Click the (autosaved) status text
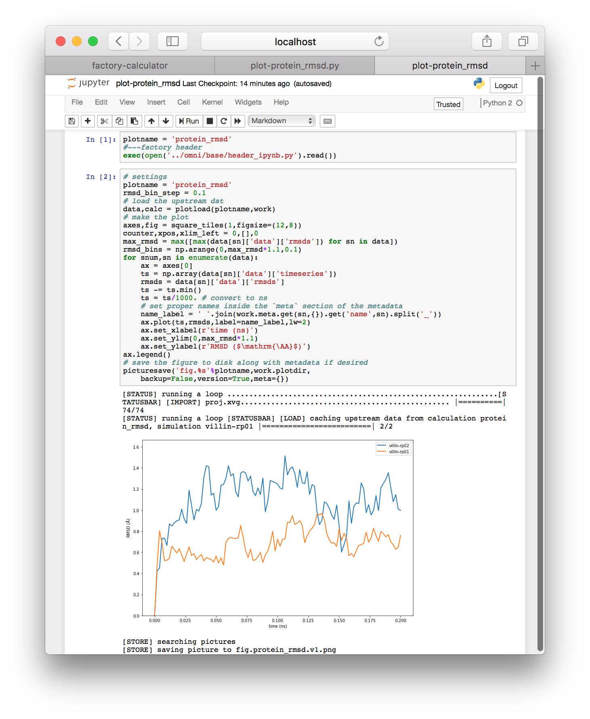Viewport: 590px width, 719px height. 312,84
